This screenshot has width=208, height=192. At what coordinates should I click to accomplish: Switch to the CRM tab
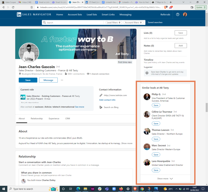tap(68, 119)
